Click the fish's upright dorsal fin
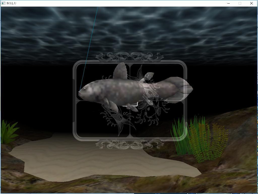258x194 pixels. click(120, 71)
